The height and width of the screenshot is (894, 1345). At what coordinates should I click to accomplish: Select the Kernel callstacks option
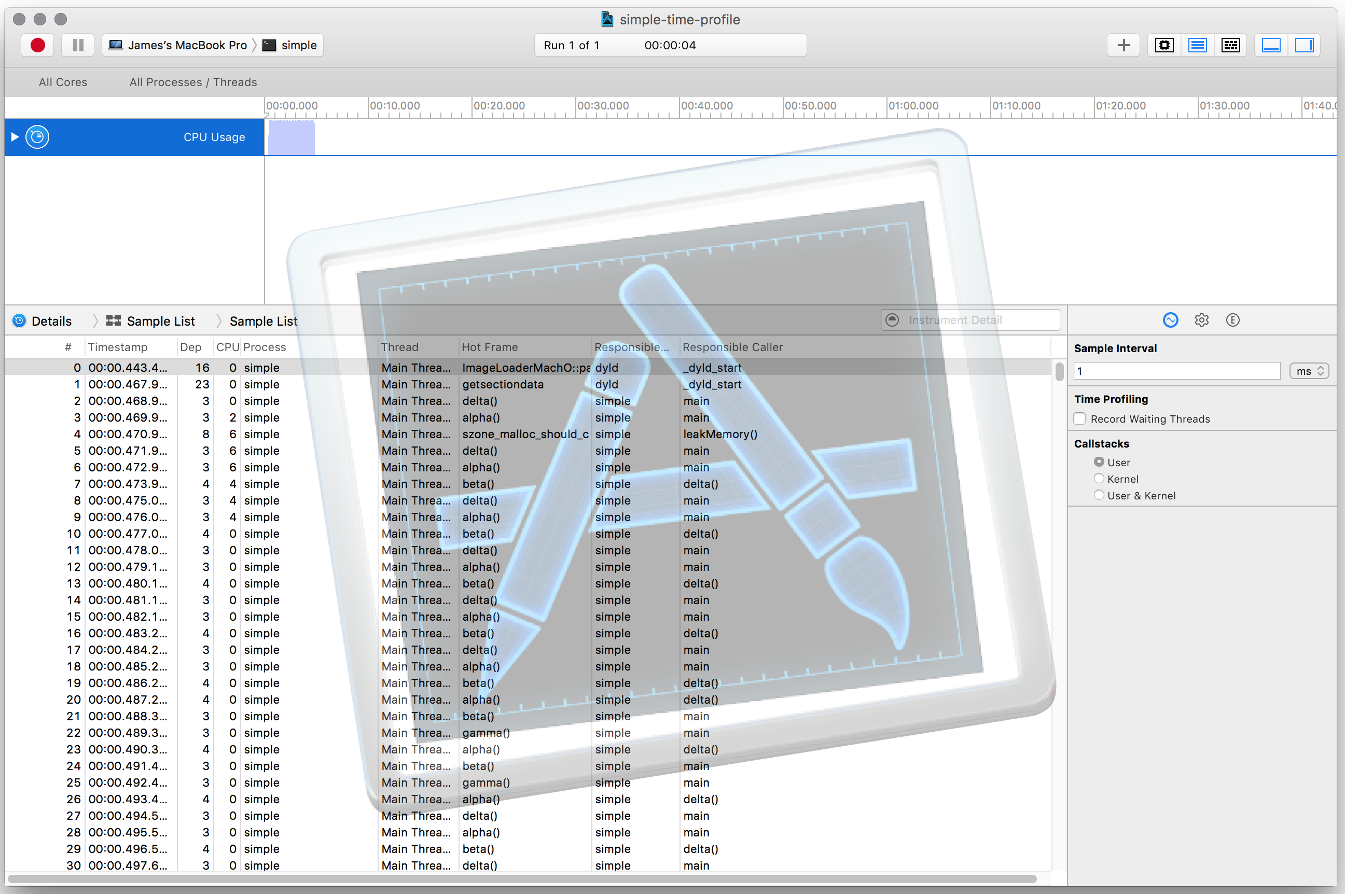(x=1099, y=478)
